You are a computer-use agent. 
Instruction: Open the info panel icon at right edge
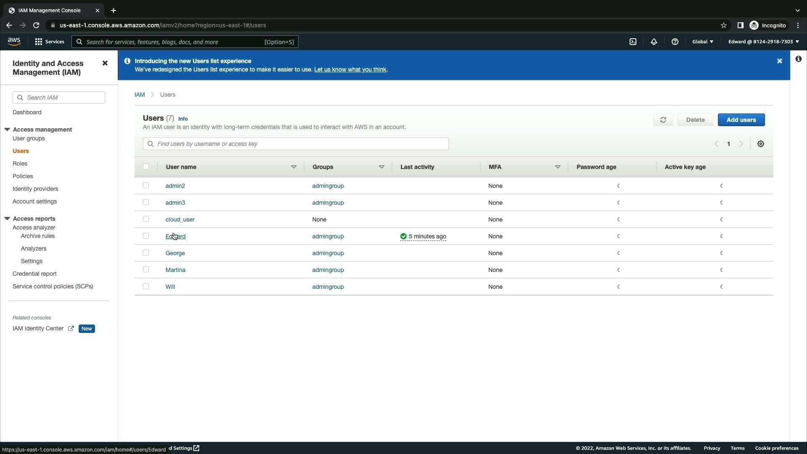(x=798, y=59)
